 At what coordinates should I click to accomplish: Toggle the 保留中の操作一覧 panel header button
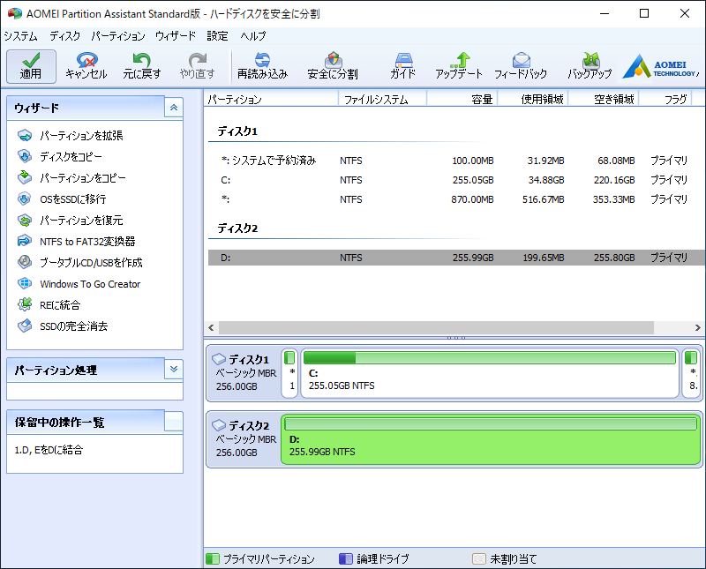(x=174, y=422)
